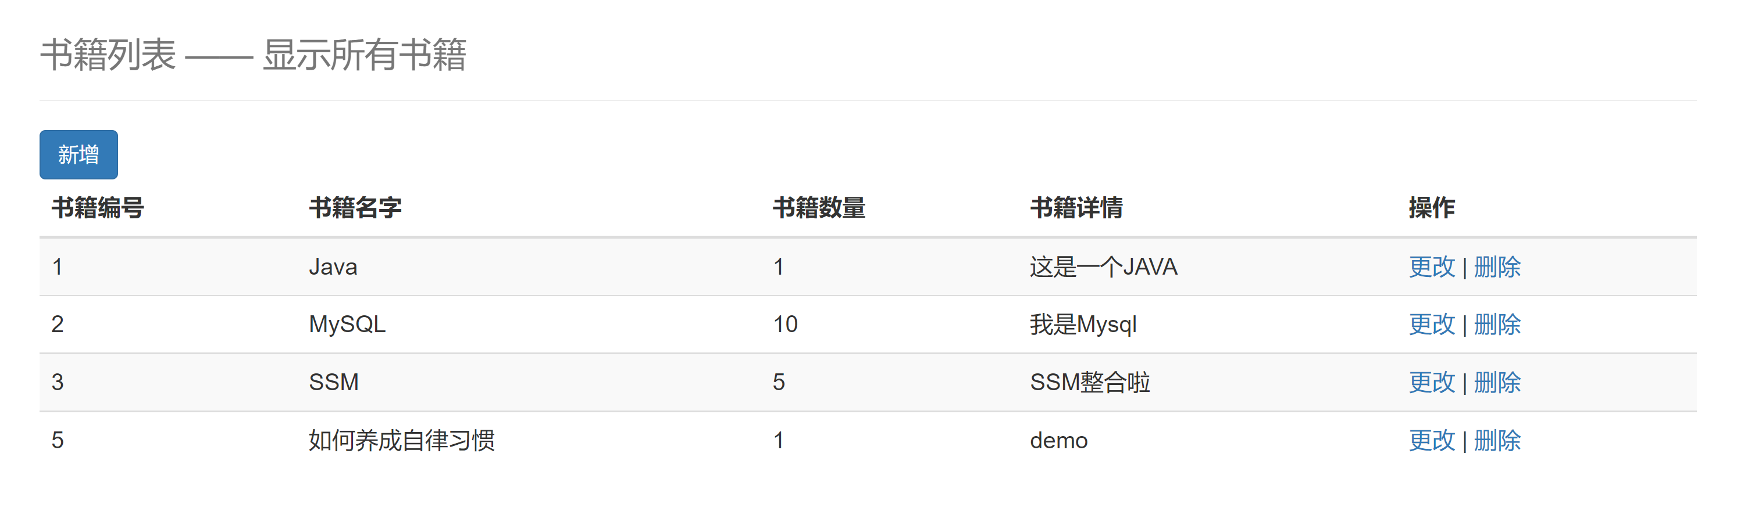Click the 书籍名字 column header
Image resolution: width=1744 pixels, height=522 pixels.
[x=355, y=208]
